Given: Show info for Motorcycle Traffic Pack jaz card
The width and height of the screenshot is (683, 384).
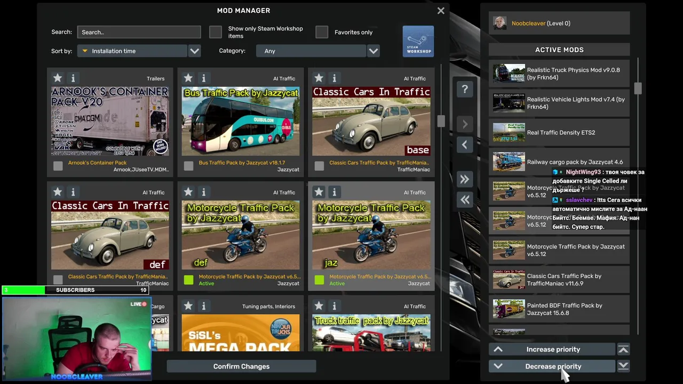Looking at the screenshot, I should click(334, 192).
